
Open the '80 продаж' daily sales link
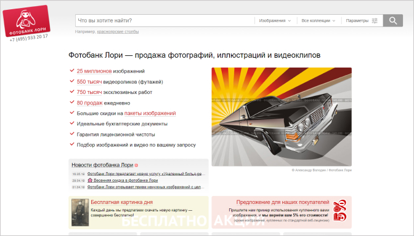coord(89,103)
